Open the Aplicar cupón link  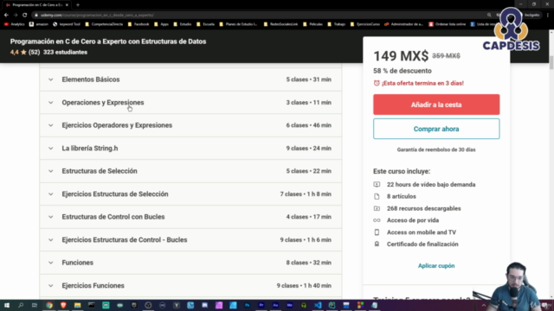click(436, 266)
